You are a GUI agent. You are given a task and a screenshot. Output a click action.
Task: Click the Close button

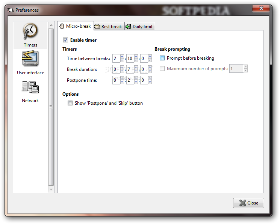pos(248,203)
